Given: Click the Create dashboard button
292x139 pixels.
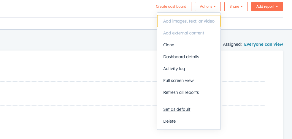Looking at the screenshot, I should pos(171,7).
